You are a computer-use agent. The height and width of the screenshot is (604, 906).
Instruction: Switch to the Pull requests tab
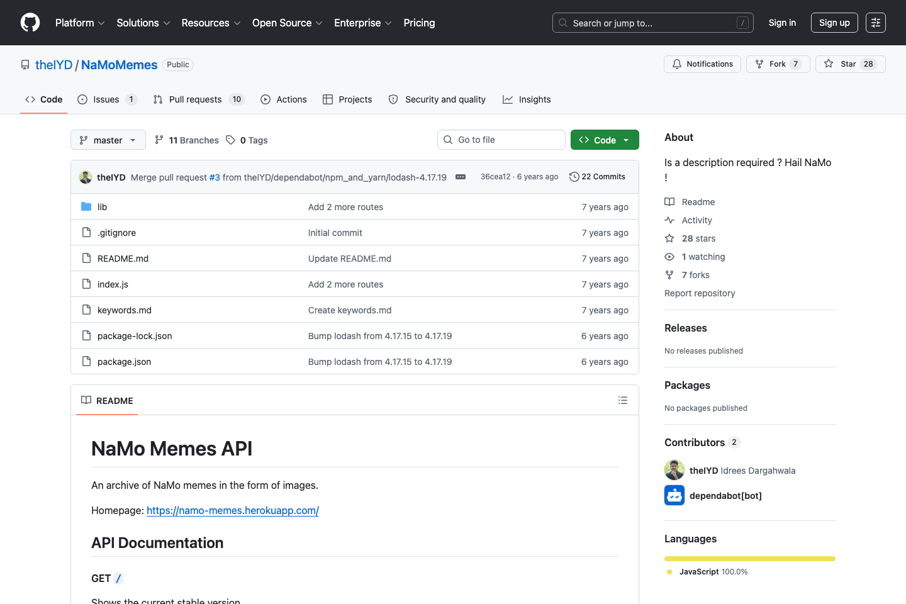coord(196,99)
